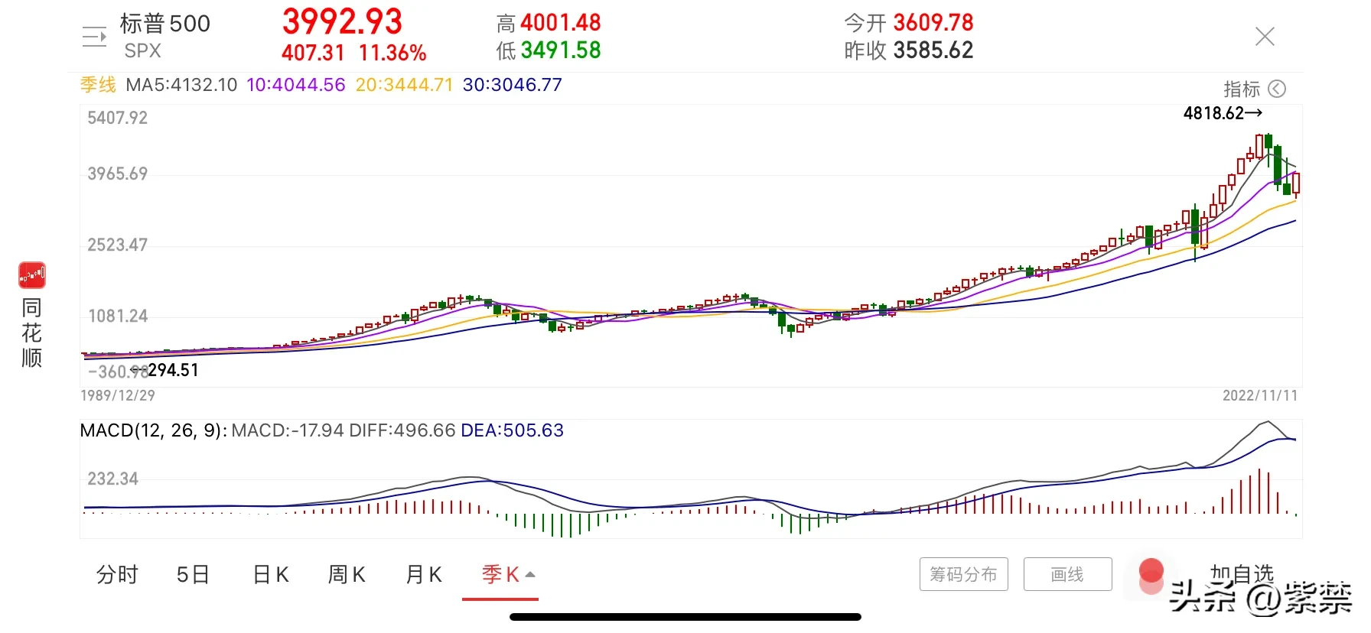Select the high value 4001.48
Image resolution: width=1371 pixels, height=633 pixels.
(x=561, y=23)
